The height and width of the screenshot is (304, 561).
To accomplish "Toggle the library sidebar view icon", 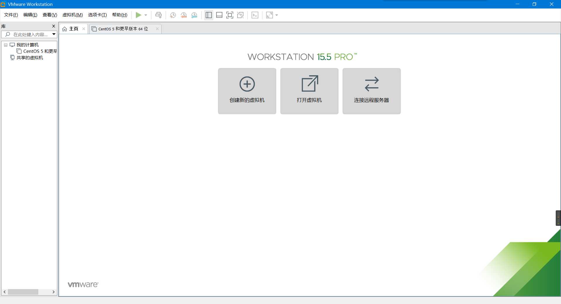I will click(209, 15).
